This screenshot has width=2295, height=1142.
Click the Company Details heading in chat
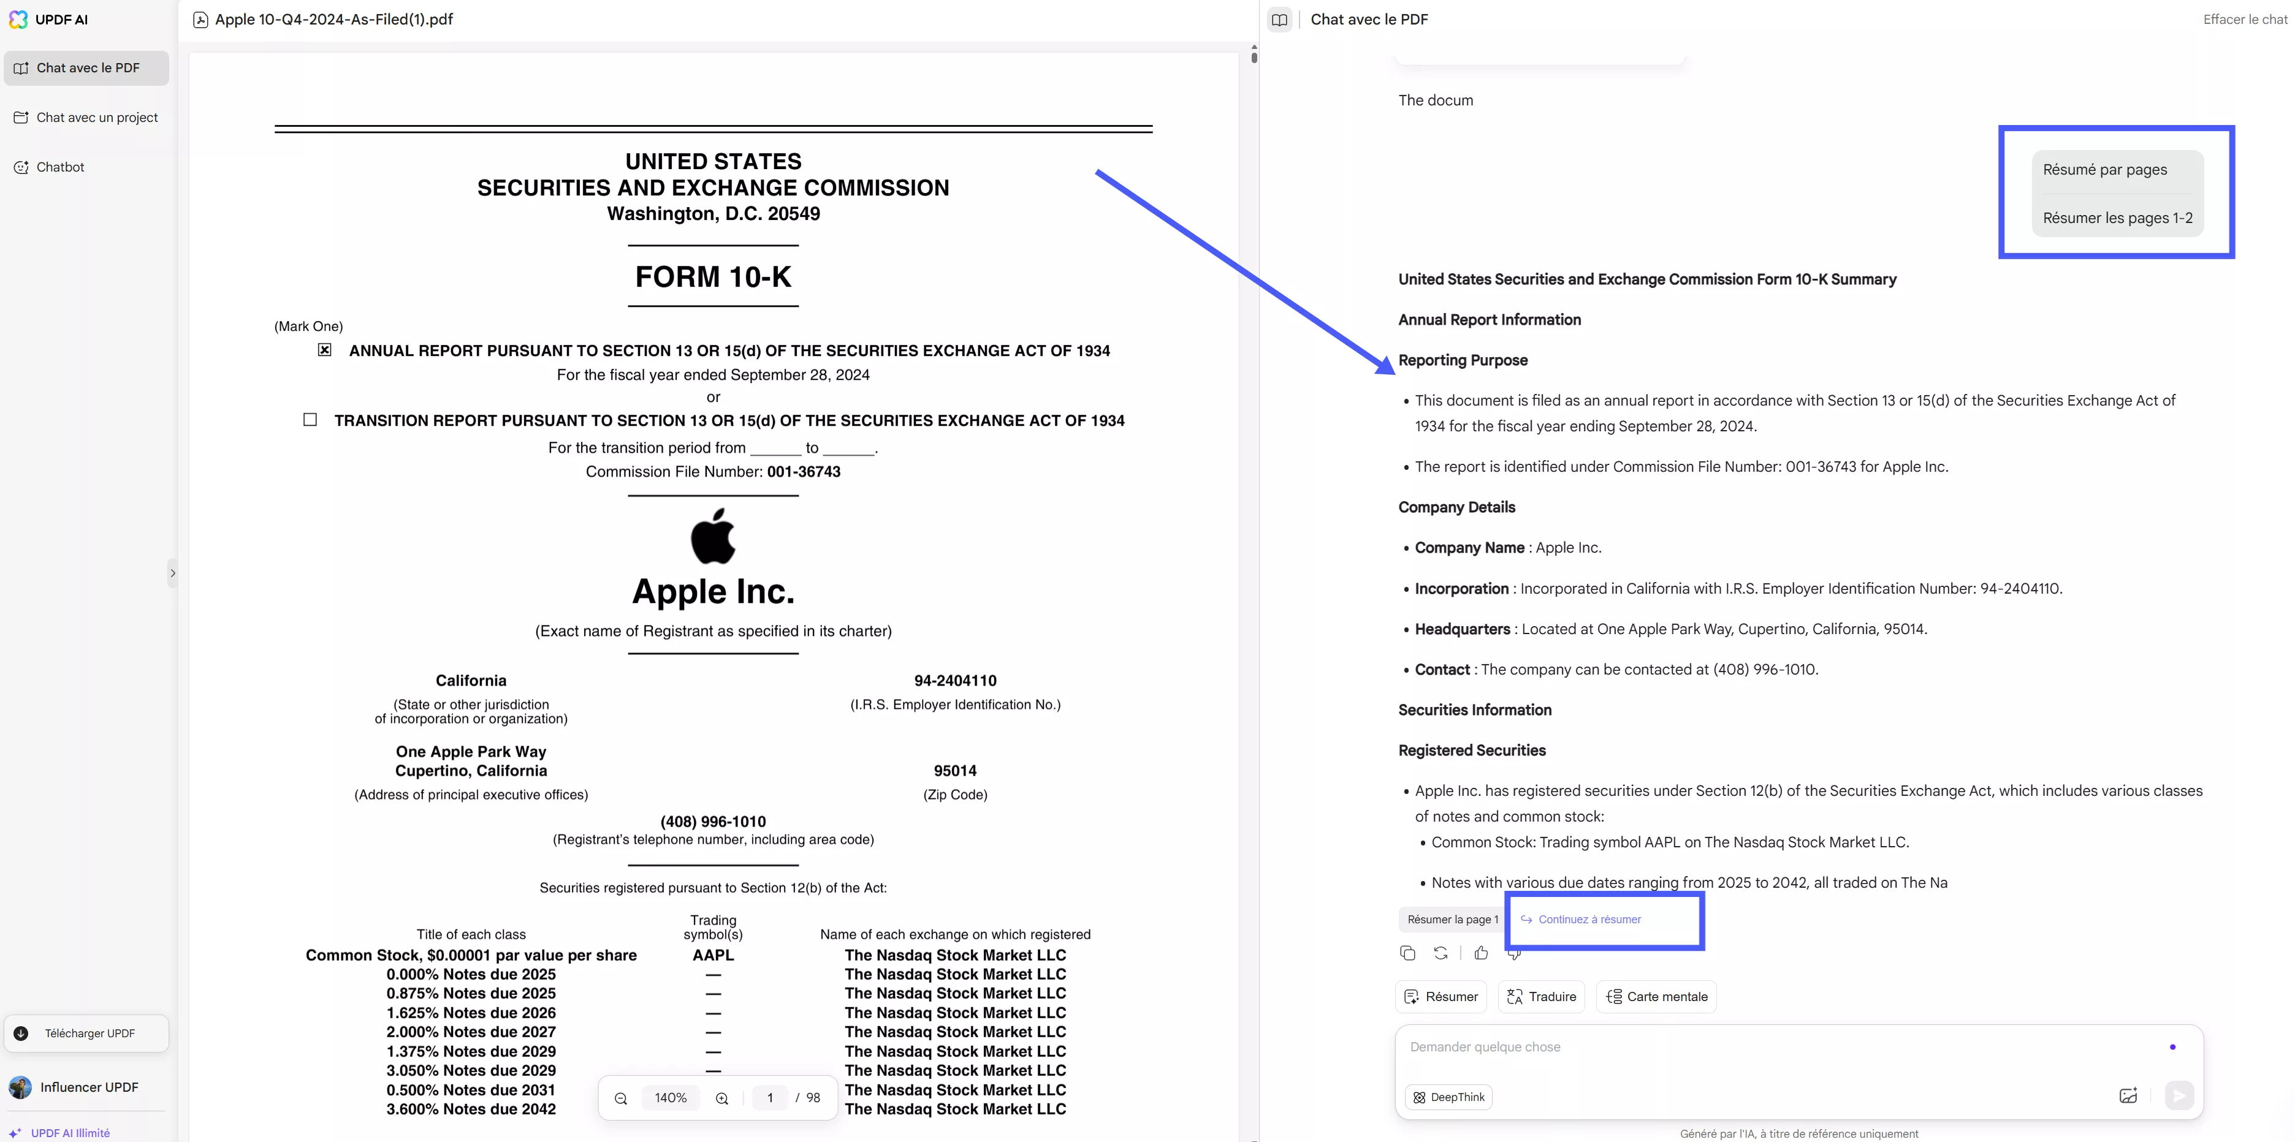[x=1456, y=507]
